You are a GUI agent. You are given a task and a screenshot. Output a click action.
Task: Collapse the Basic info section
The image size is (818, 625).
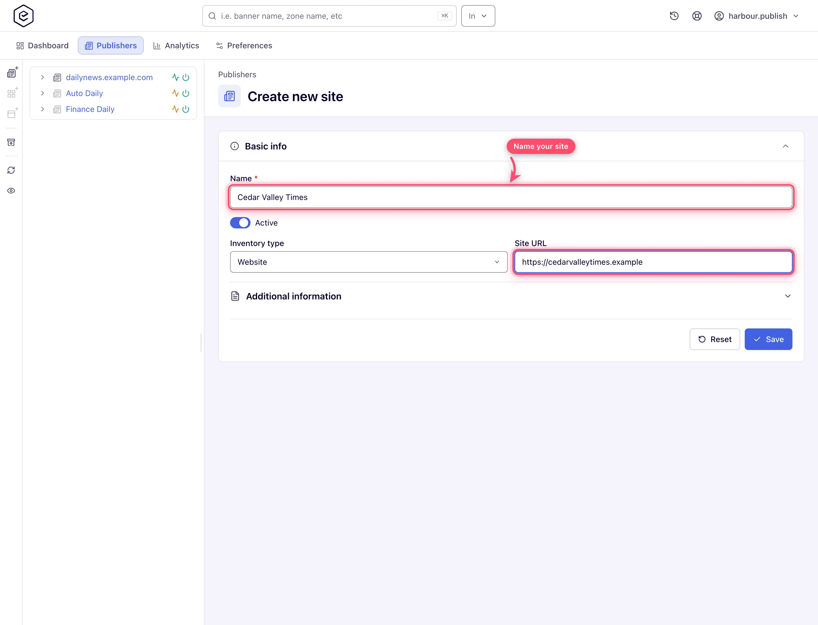tap(785, 146)
